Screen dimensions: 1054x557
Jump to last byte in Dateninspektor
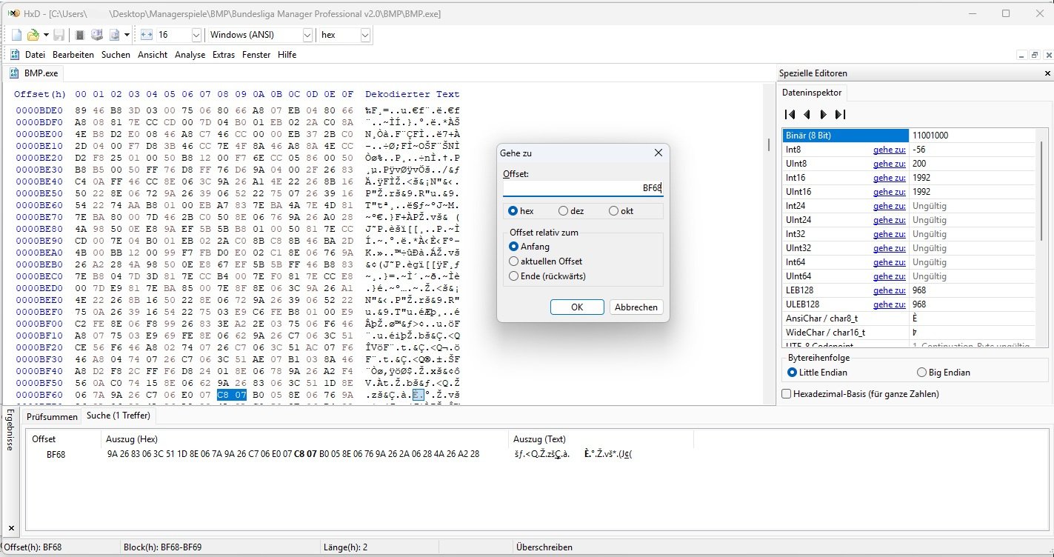click(x=840, y=114)
